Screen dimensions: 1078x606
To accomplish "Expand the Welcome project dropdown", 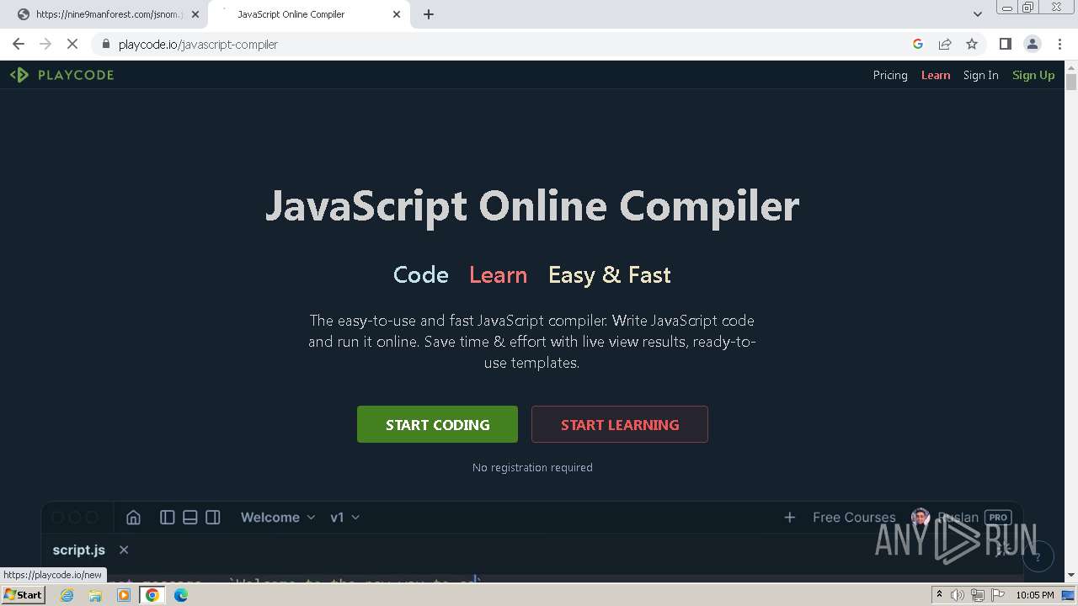I will click(x=278, y=518).
